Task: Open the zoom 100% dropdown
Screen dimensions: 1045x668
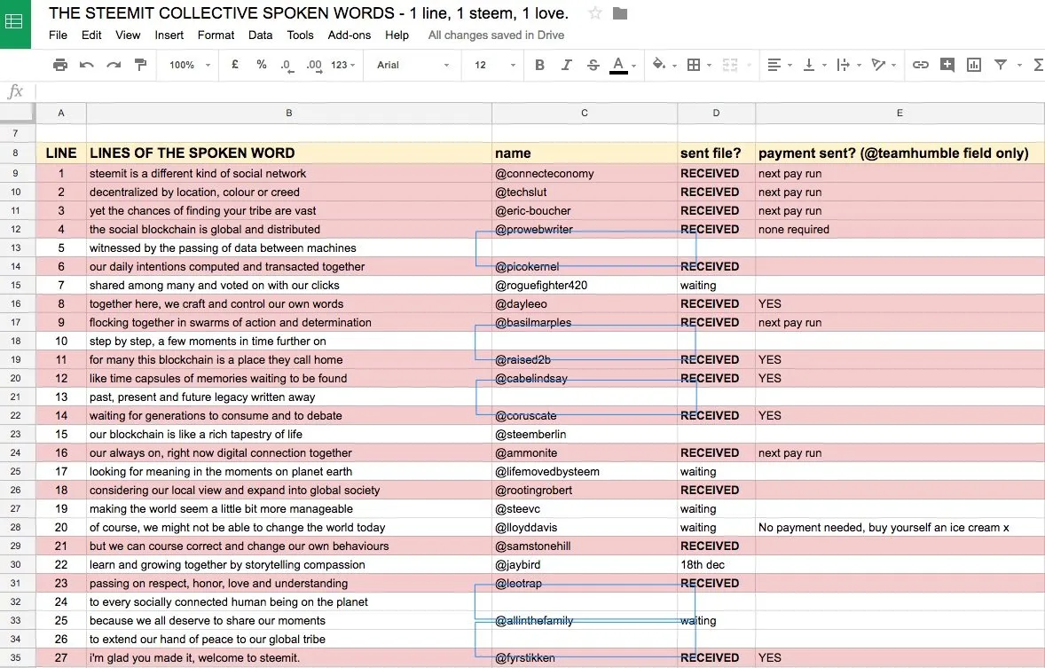Action: point(189,65)
